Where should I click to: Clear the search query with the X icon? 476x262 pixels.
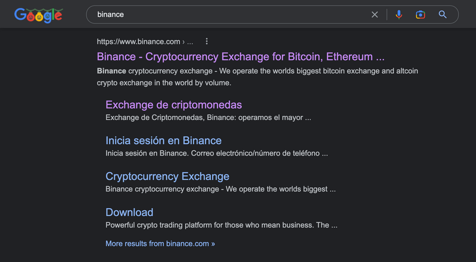375,15
